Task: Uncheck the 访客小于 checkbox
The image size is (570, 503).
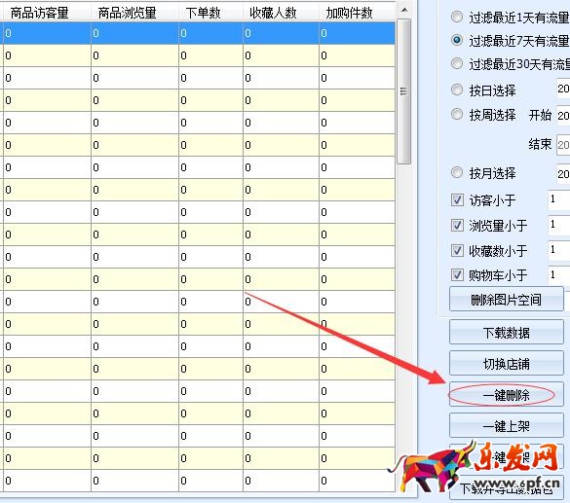Action: point(457,200)
